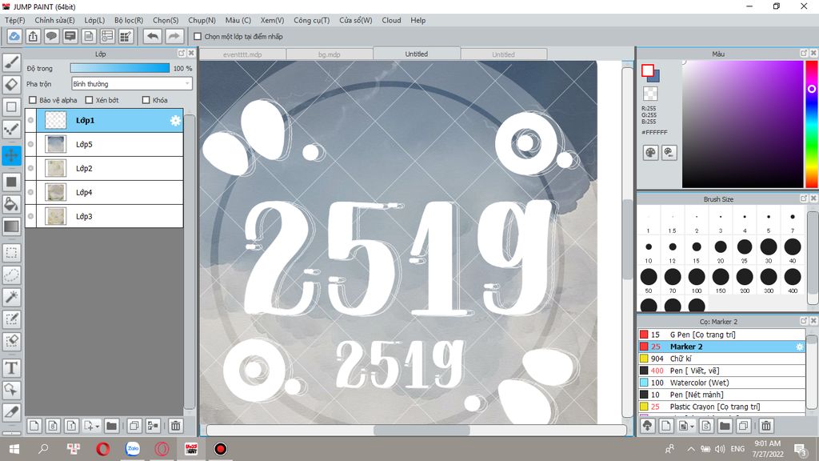Select the Lasso selection tool
The width and height of the screenshot is (819, 461).
click(11, 275)
